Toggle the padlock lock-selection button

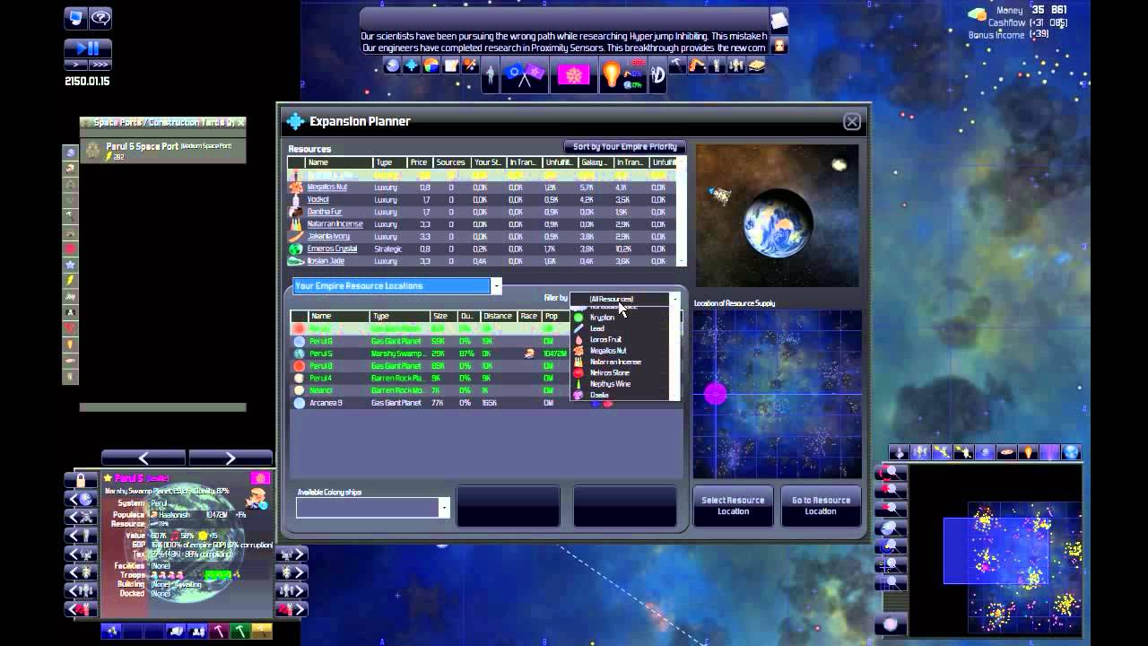pos(81,480)
